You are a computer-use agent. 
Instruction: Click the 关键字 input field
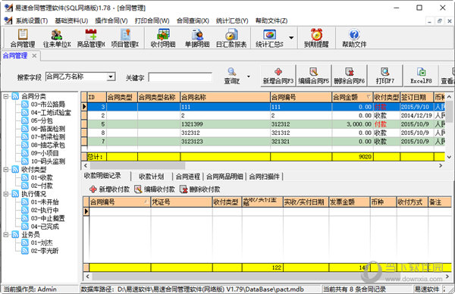pyautogui.click(x=180, y=77)
